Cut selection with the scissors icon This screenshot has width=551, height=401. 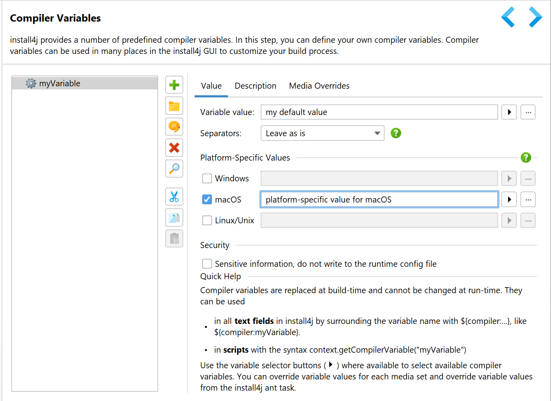(174, 197)
